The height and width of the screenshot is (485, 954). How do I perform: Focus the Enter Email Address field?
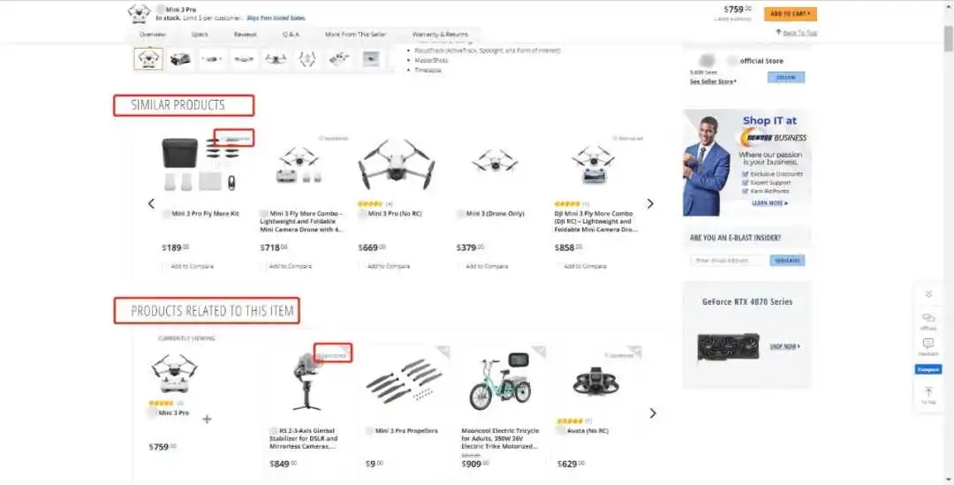tap(729, 261)
